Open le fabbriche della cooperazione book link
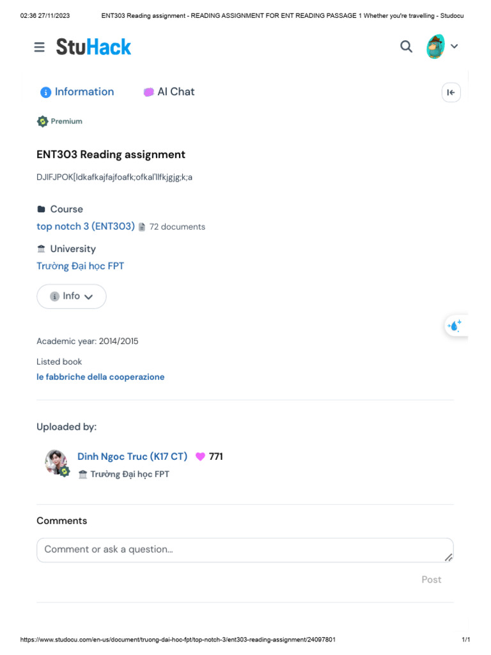491x655 pixels. (x=100, y=377)
